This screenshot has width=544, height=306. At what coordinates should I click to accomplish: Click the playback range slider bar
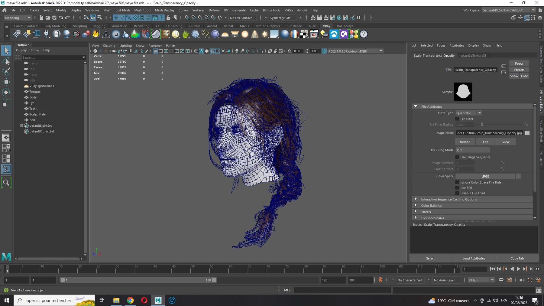point(138,280)
